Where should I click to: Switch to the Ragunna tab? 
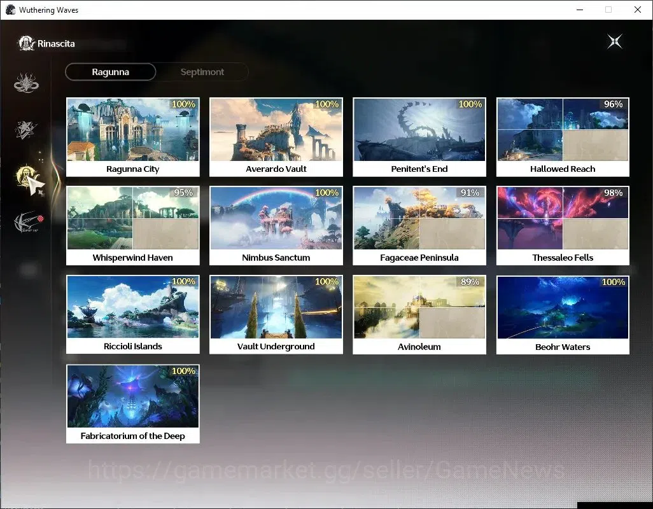(110, 72)
